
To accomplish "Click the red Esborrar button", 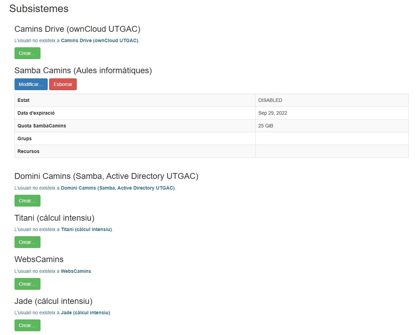I will [x=63, y=84].
